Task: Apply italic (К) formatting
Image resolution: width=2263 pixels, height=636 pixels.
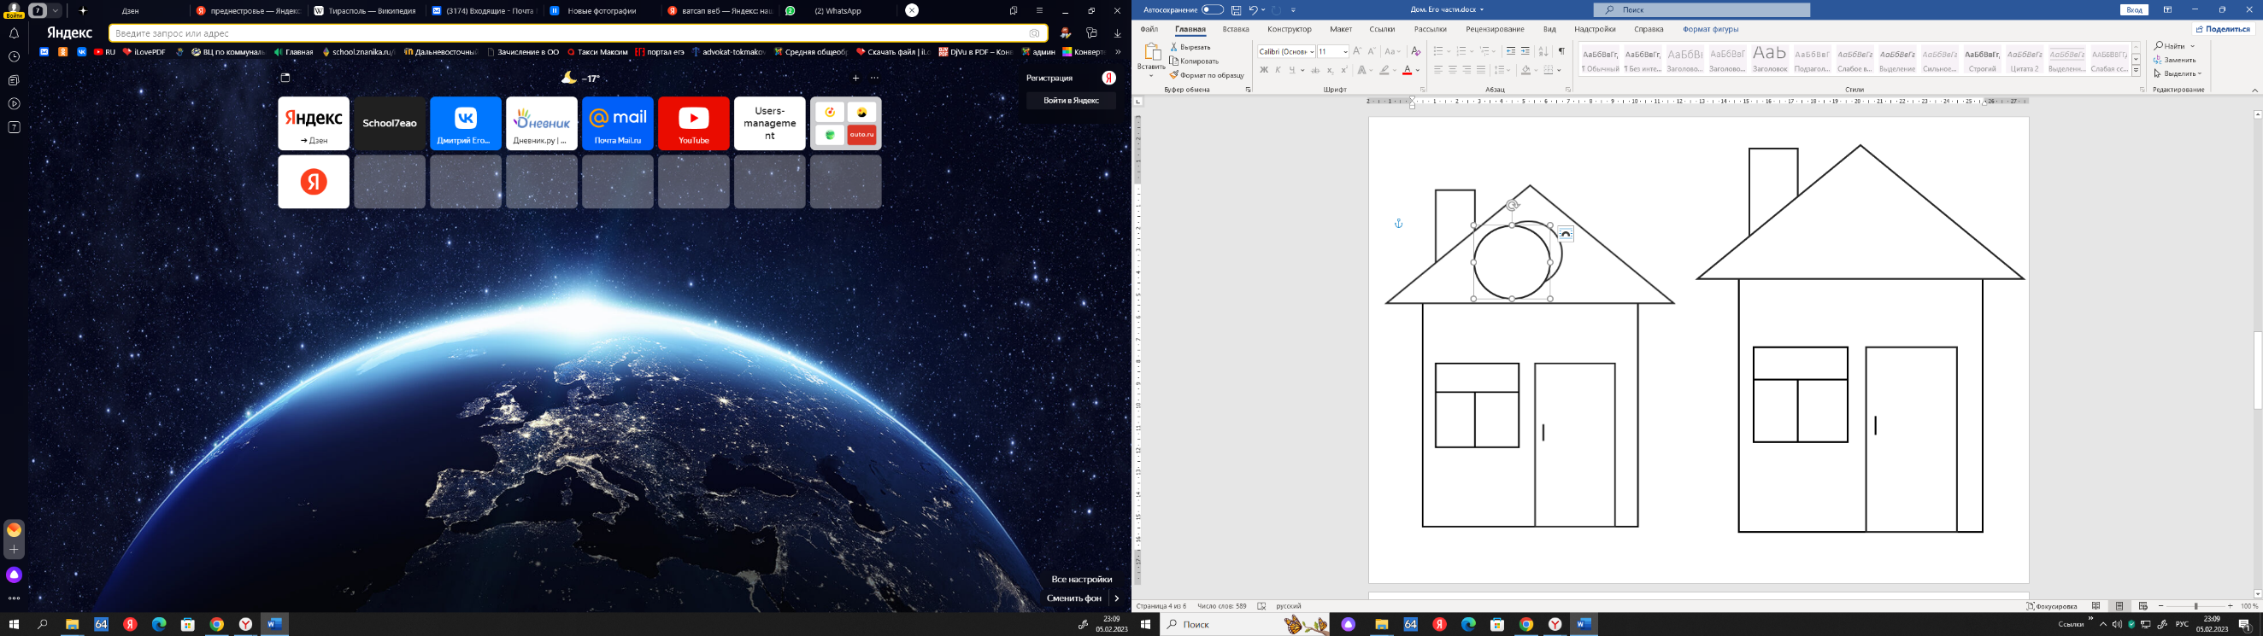Action: [x=1278, y=70]
